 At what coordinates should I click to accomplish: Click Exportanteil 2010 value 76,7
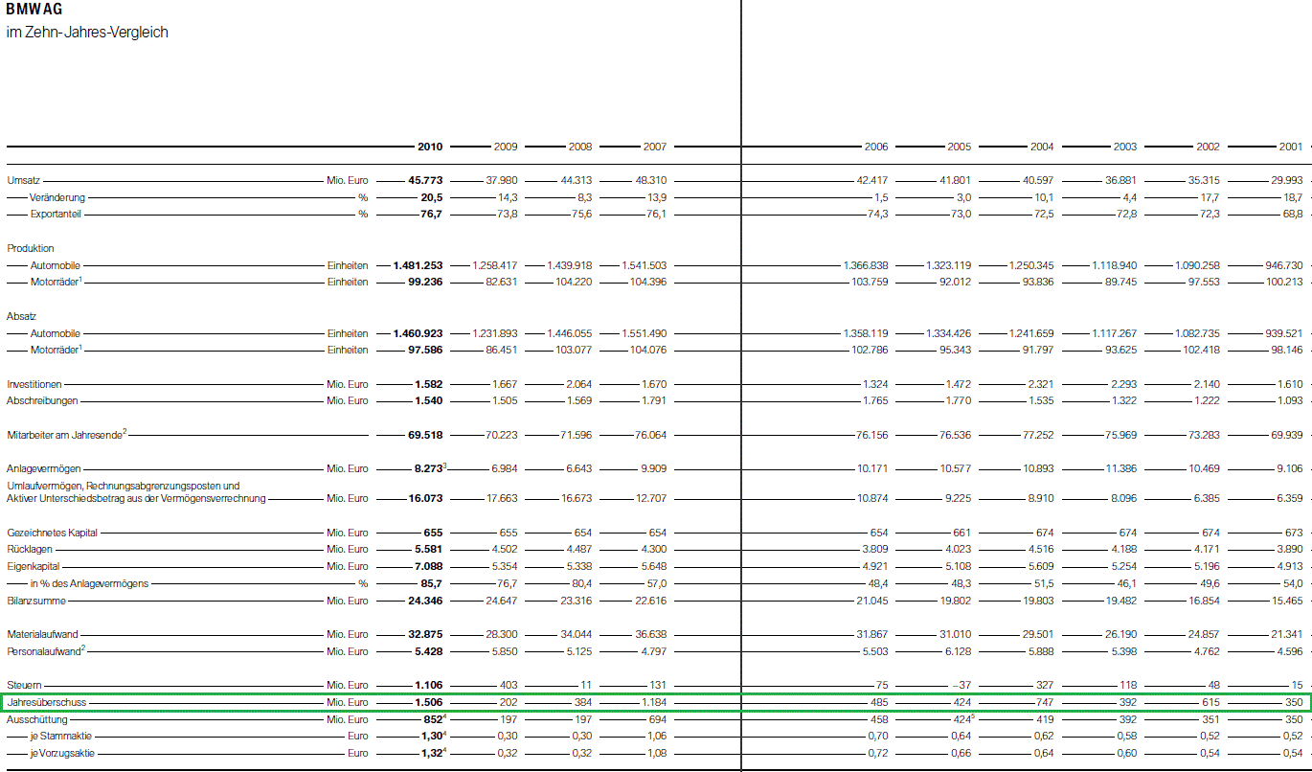432,214
